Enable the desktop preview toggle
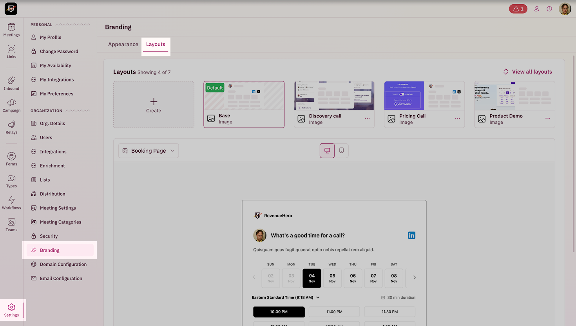This screenshot has height=326, width=576. (327, 150)
